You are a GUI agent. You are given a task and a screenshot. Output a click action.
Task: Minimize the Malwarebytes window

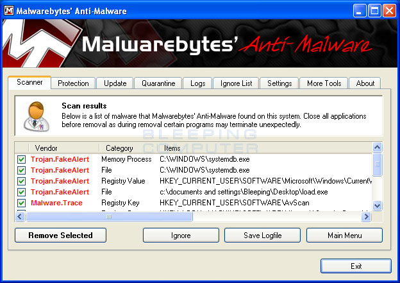(x=360, y=11)
